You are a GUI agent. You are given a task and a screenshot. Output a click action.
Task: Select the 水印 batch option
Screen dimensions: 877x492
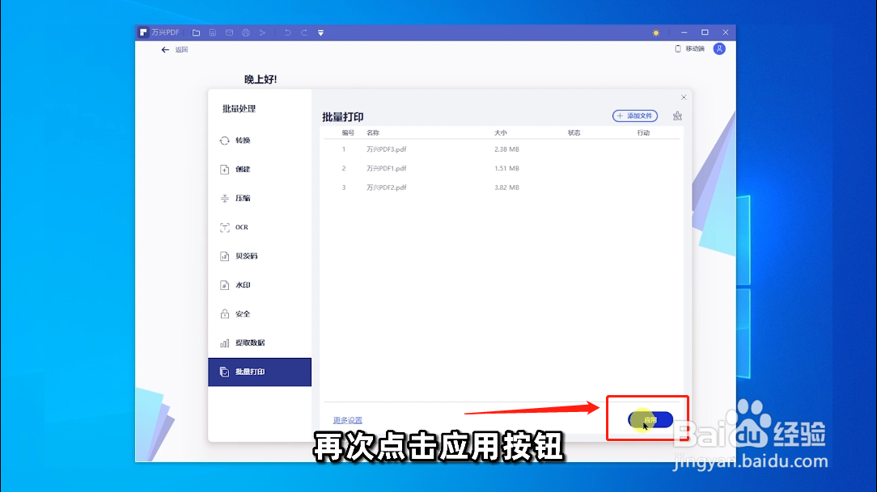tap(260, 285)
